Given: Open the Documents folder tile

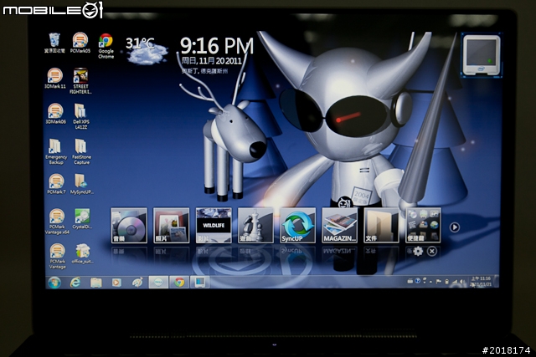Looking at the screenshot, I should (382, 225).
